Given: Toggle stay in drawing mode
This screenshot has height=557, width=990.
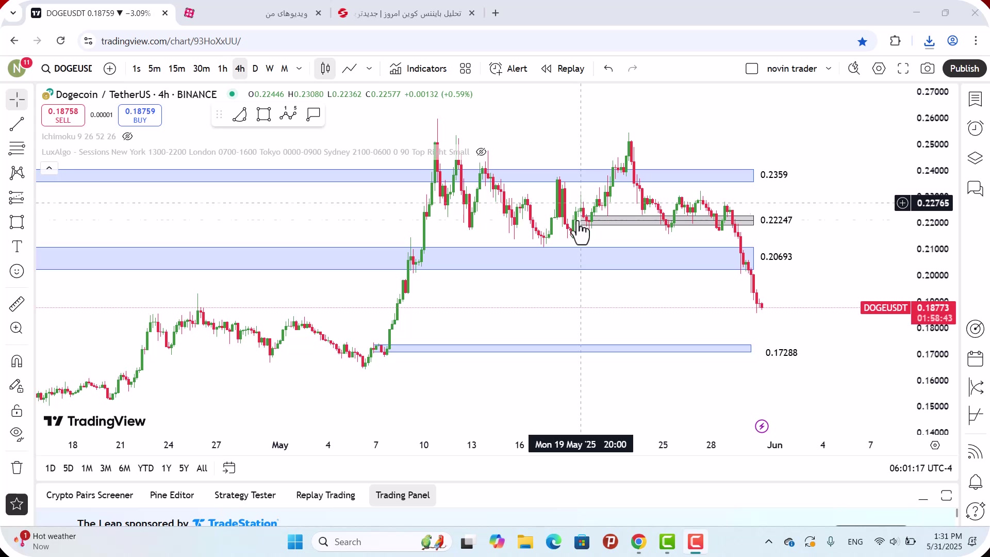Looking at the screenshot, I should click(17, 386).
